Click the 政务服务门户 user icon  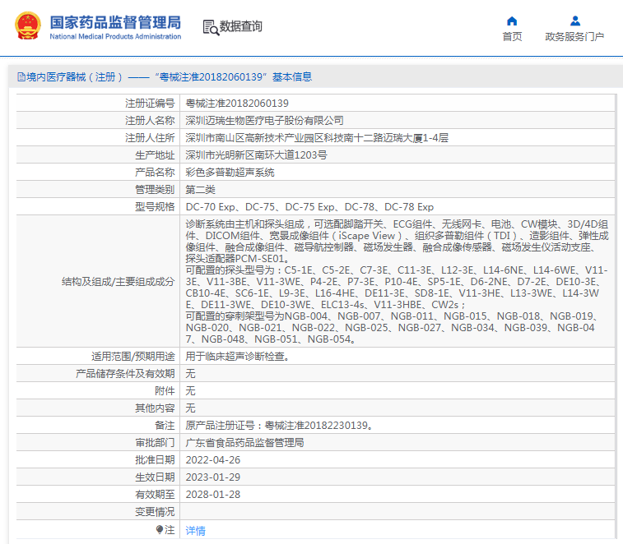coord(575,21)
